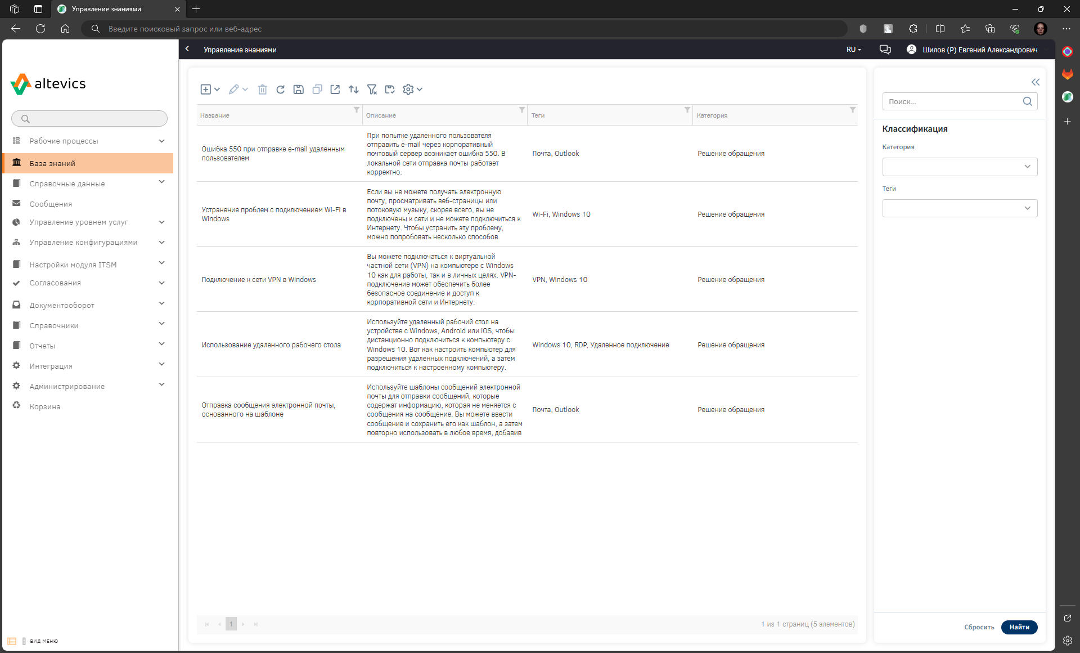Viewport: 1080px width, 653px height.
Task: Open the gear settings dropdown arrow
Action: [420, 90]
